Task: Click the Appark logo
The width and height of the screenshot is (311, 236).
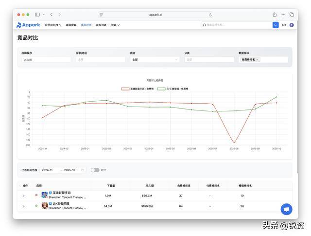Action: click(28, 25)
